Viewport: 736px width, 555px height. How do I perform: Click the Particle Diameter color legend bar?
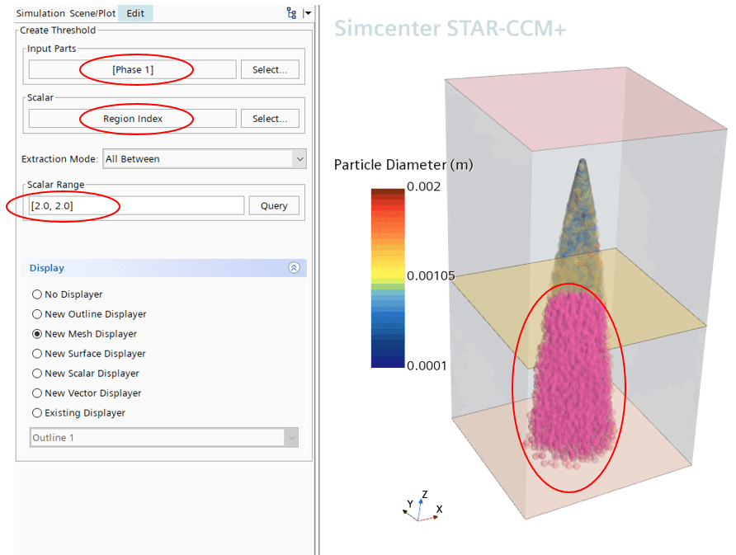(x=388, y=278)
